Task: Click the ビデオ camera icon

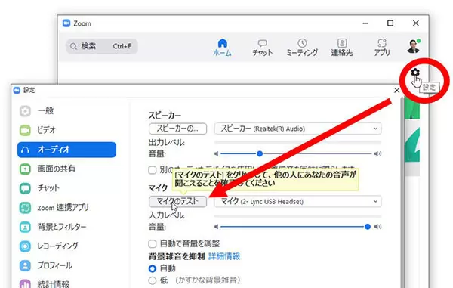Action: pyautogui.click(x=25, y=131)
